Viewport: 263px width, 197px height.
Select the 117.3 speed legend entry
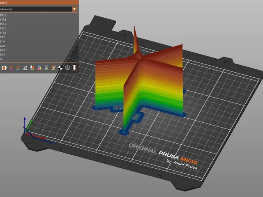point(3,33)
